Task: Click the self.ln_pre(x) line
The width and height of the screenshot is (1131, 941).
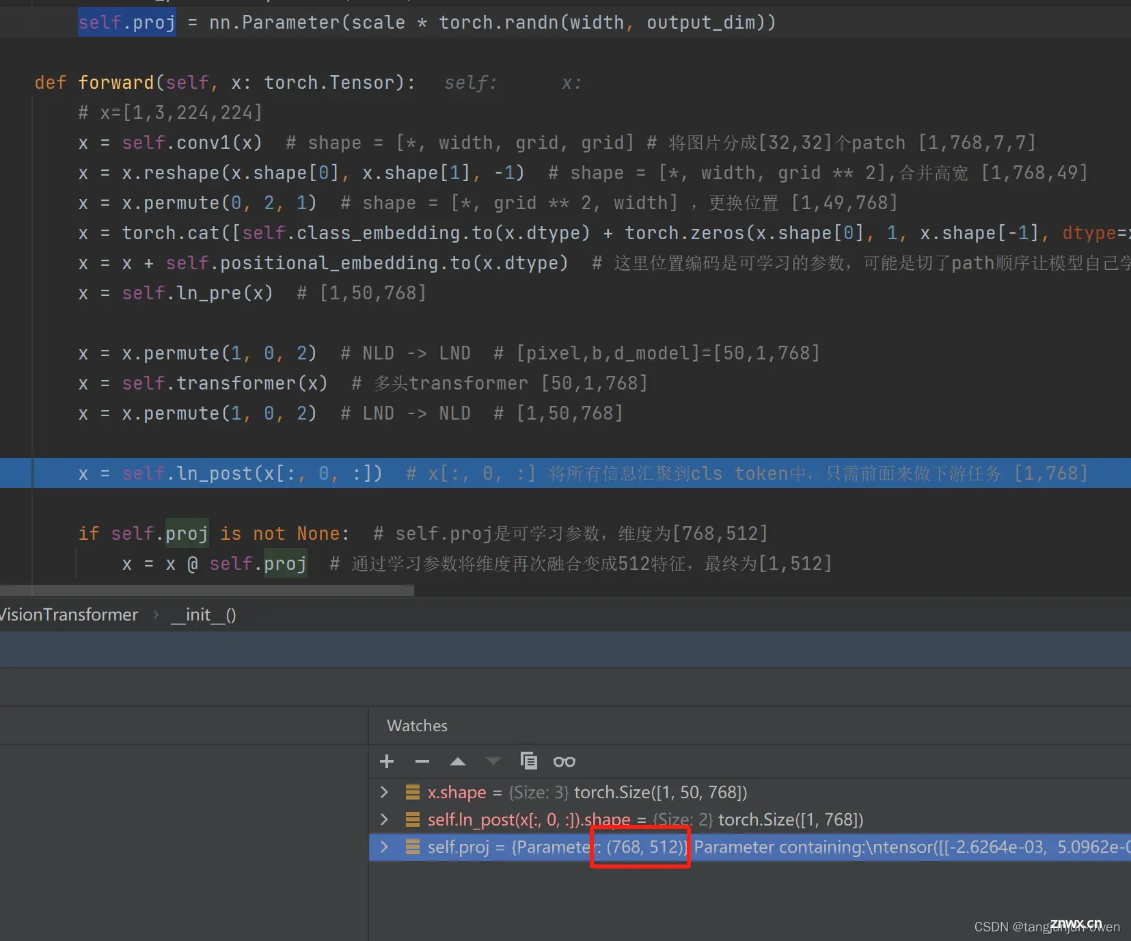Action: [252, 293]
